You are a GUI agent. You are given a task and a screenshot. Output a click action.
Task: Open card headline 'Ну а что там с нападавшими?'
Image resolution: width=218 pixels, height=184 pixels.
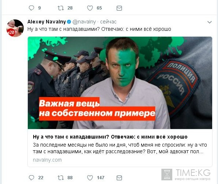(x=110, y=137)
